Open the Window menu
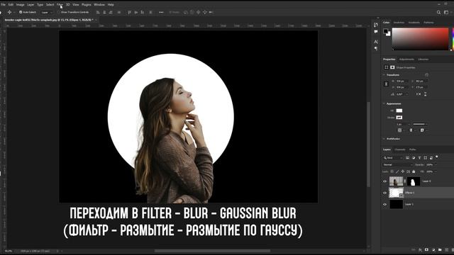454x255 pixels. (x=99, y=5)
